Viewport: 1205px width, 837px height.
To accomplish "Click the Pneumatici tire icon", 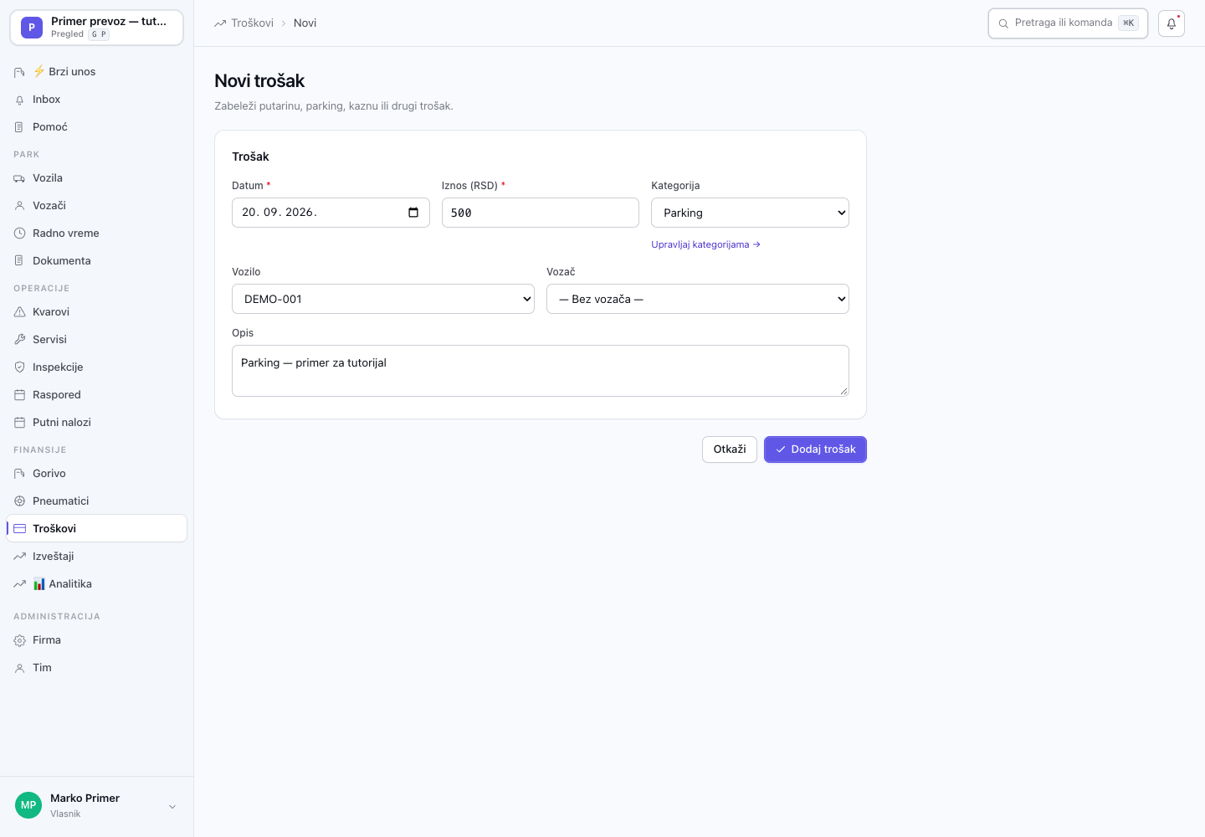I will [x=19, y=501].
